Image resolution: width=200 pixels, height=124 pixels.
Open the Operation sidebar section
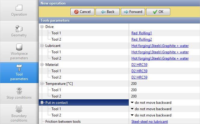tap(19, 10)
